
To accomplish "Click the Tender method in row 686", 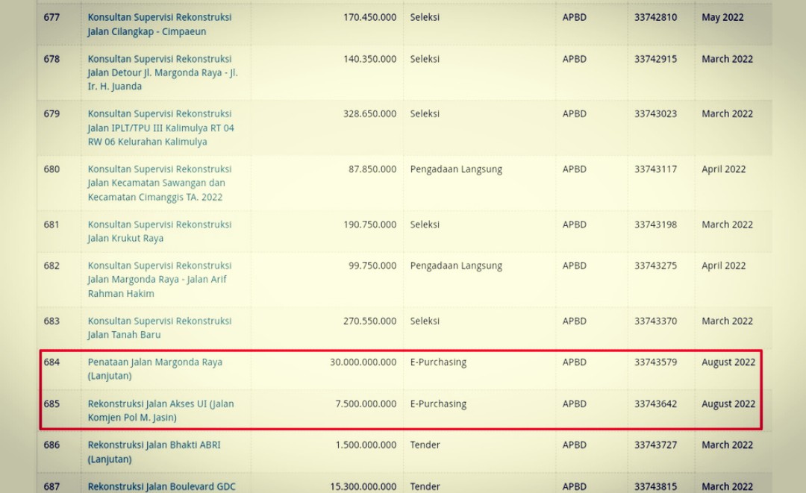I will (x=425, y=445).
